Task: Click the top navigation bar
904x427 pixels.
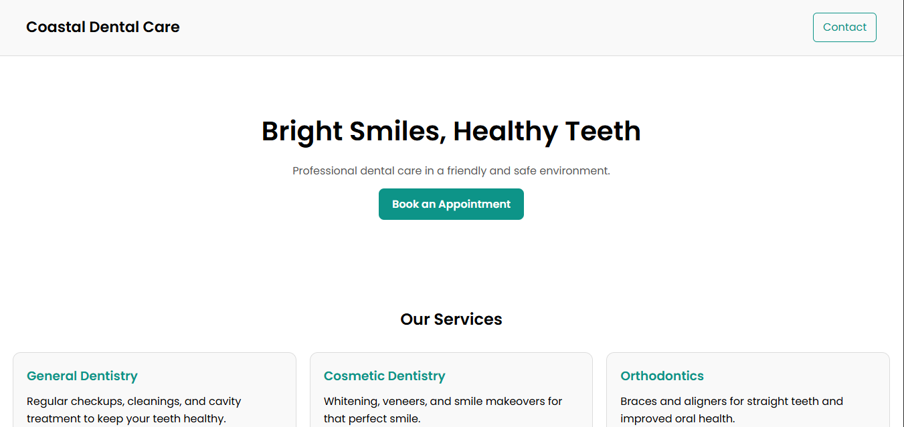Action: click(451, 27)
